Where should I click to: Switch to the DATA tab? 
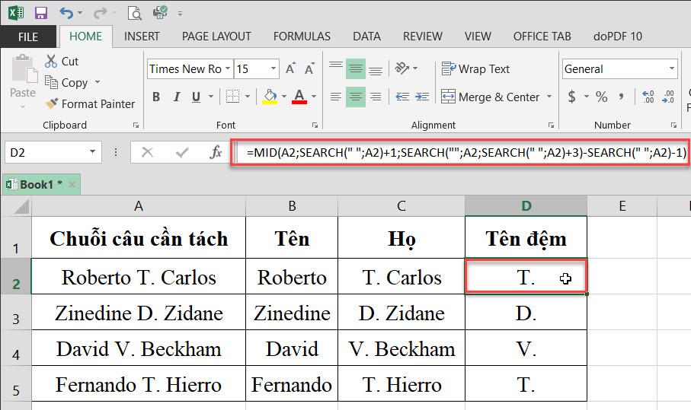[366, 36]
